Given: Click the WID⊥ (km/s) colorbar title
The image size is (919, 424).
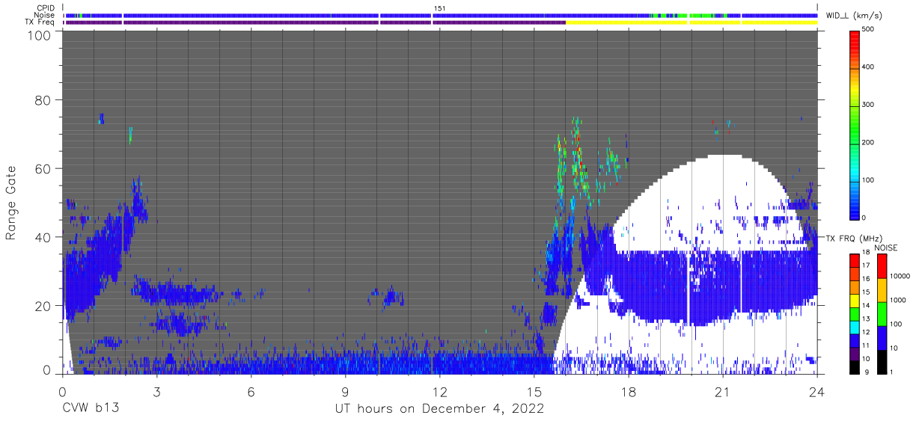Looking at the screenshot, I should [853, 16].
